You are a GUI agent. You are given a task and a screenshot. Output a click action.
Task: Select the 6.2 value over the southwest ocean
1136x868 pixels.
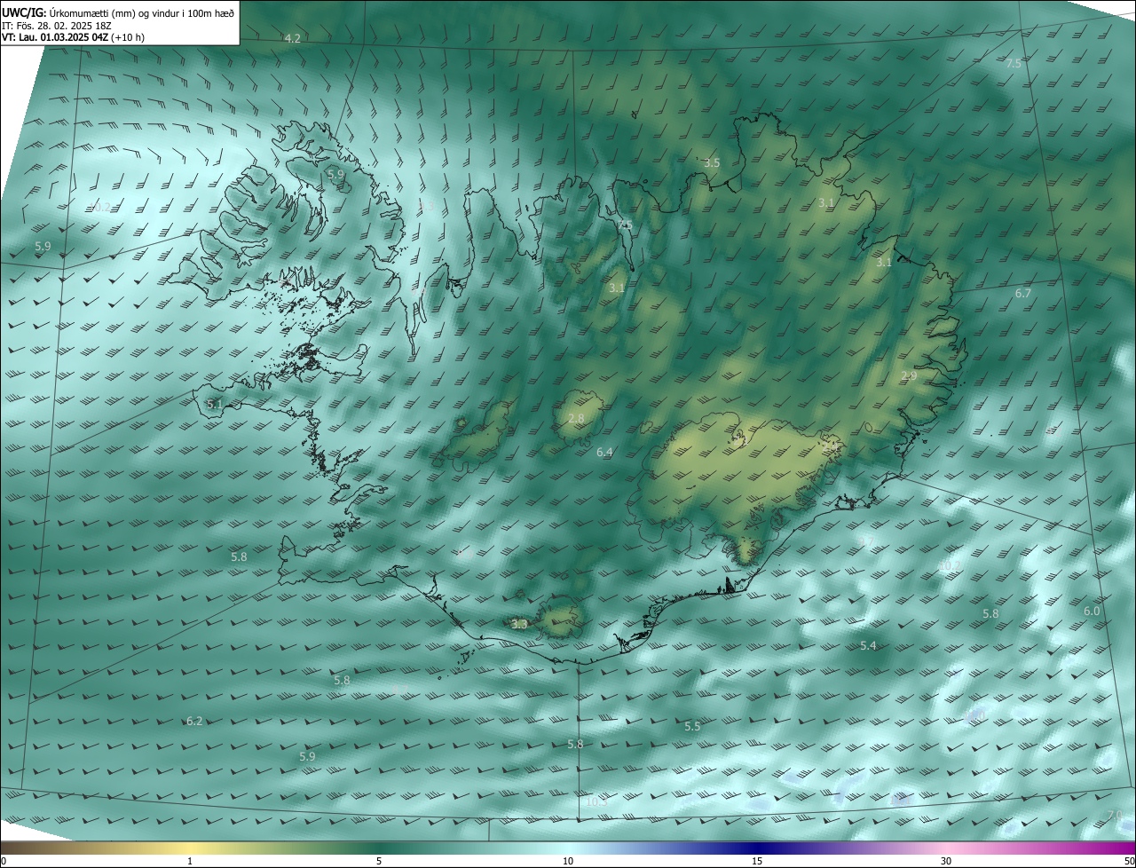tap(194, 722)
